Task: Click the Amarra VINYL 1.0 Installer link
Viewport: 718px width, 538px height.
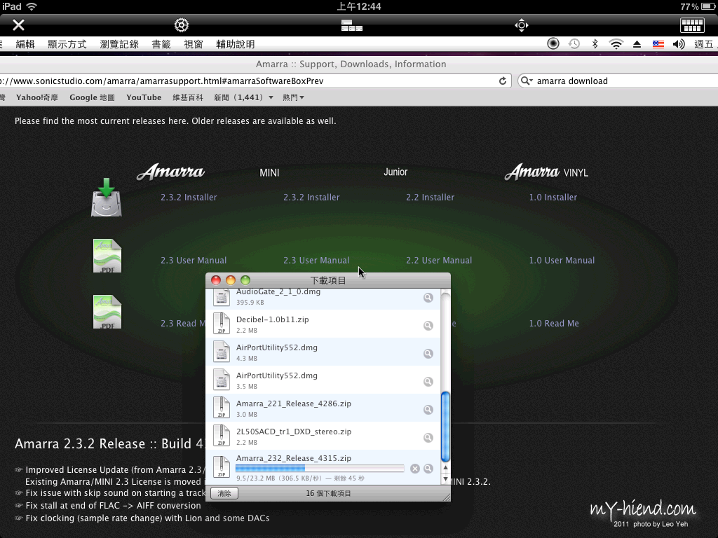Action: pyautogui.click(x=553, y=197)
